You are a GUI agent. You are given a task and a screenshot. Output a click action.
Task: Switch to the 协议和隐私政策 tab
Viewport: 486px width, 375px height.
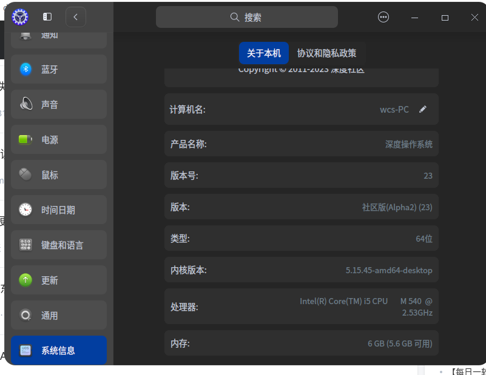click(x=326, y=53)
